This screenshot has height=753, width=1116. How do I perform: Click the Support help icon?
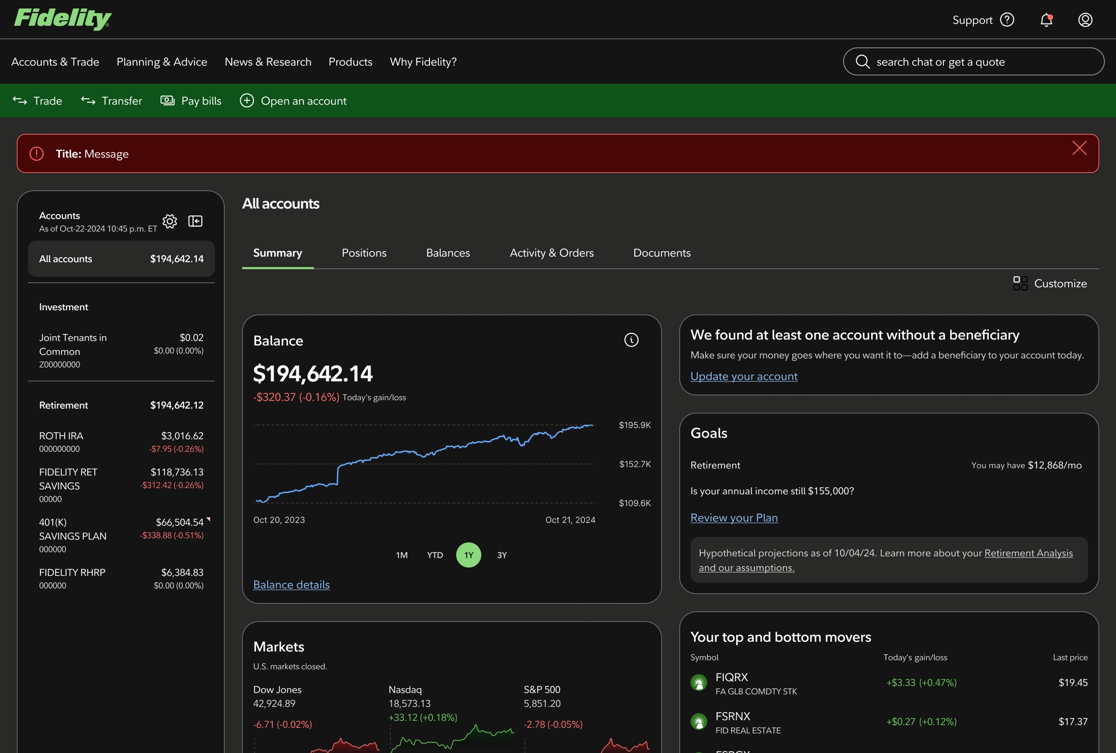pyautogui.click(x=1007, y=20)
